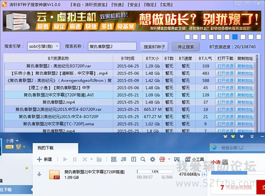Click 打开资源 for the 2015-04-25 result
265x196 pixels.
tap(225, 66)
